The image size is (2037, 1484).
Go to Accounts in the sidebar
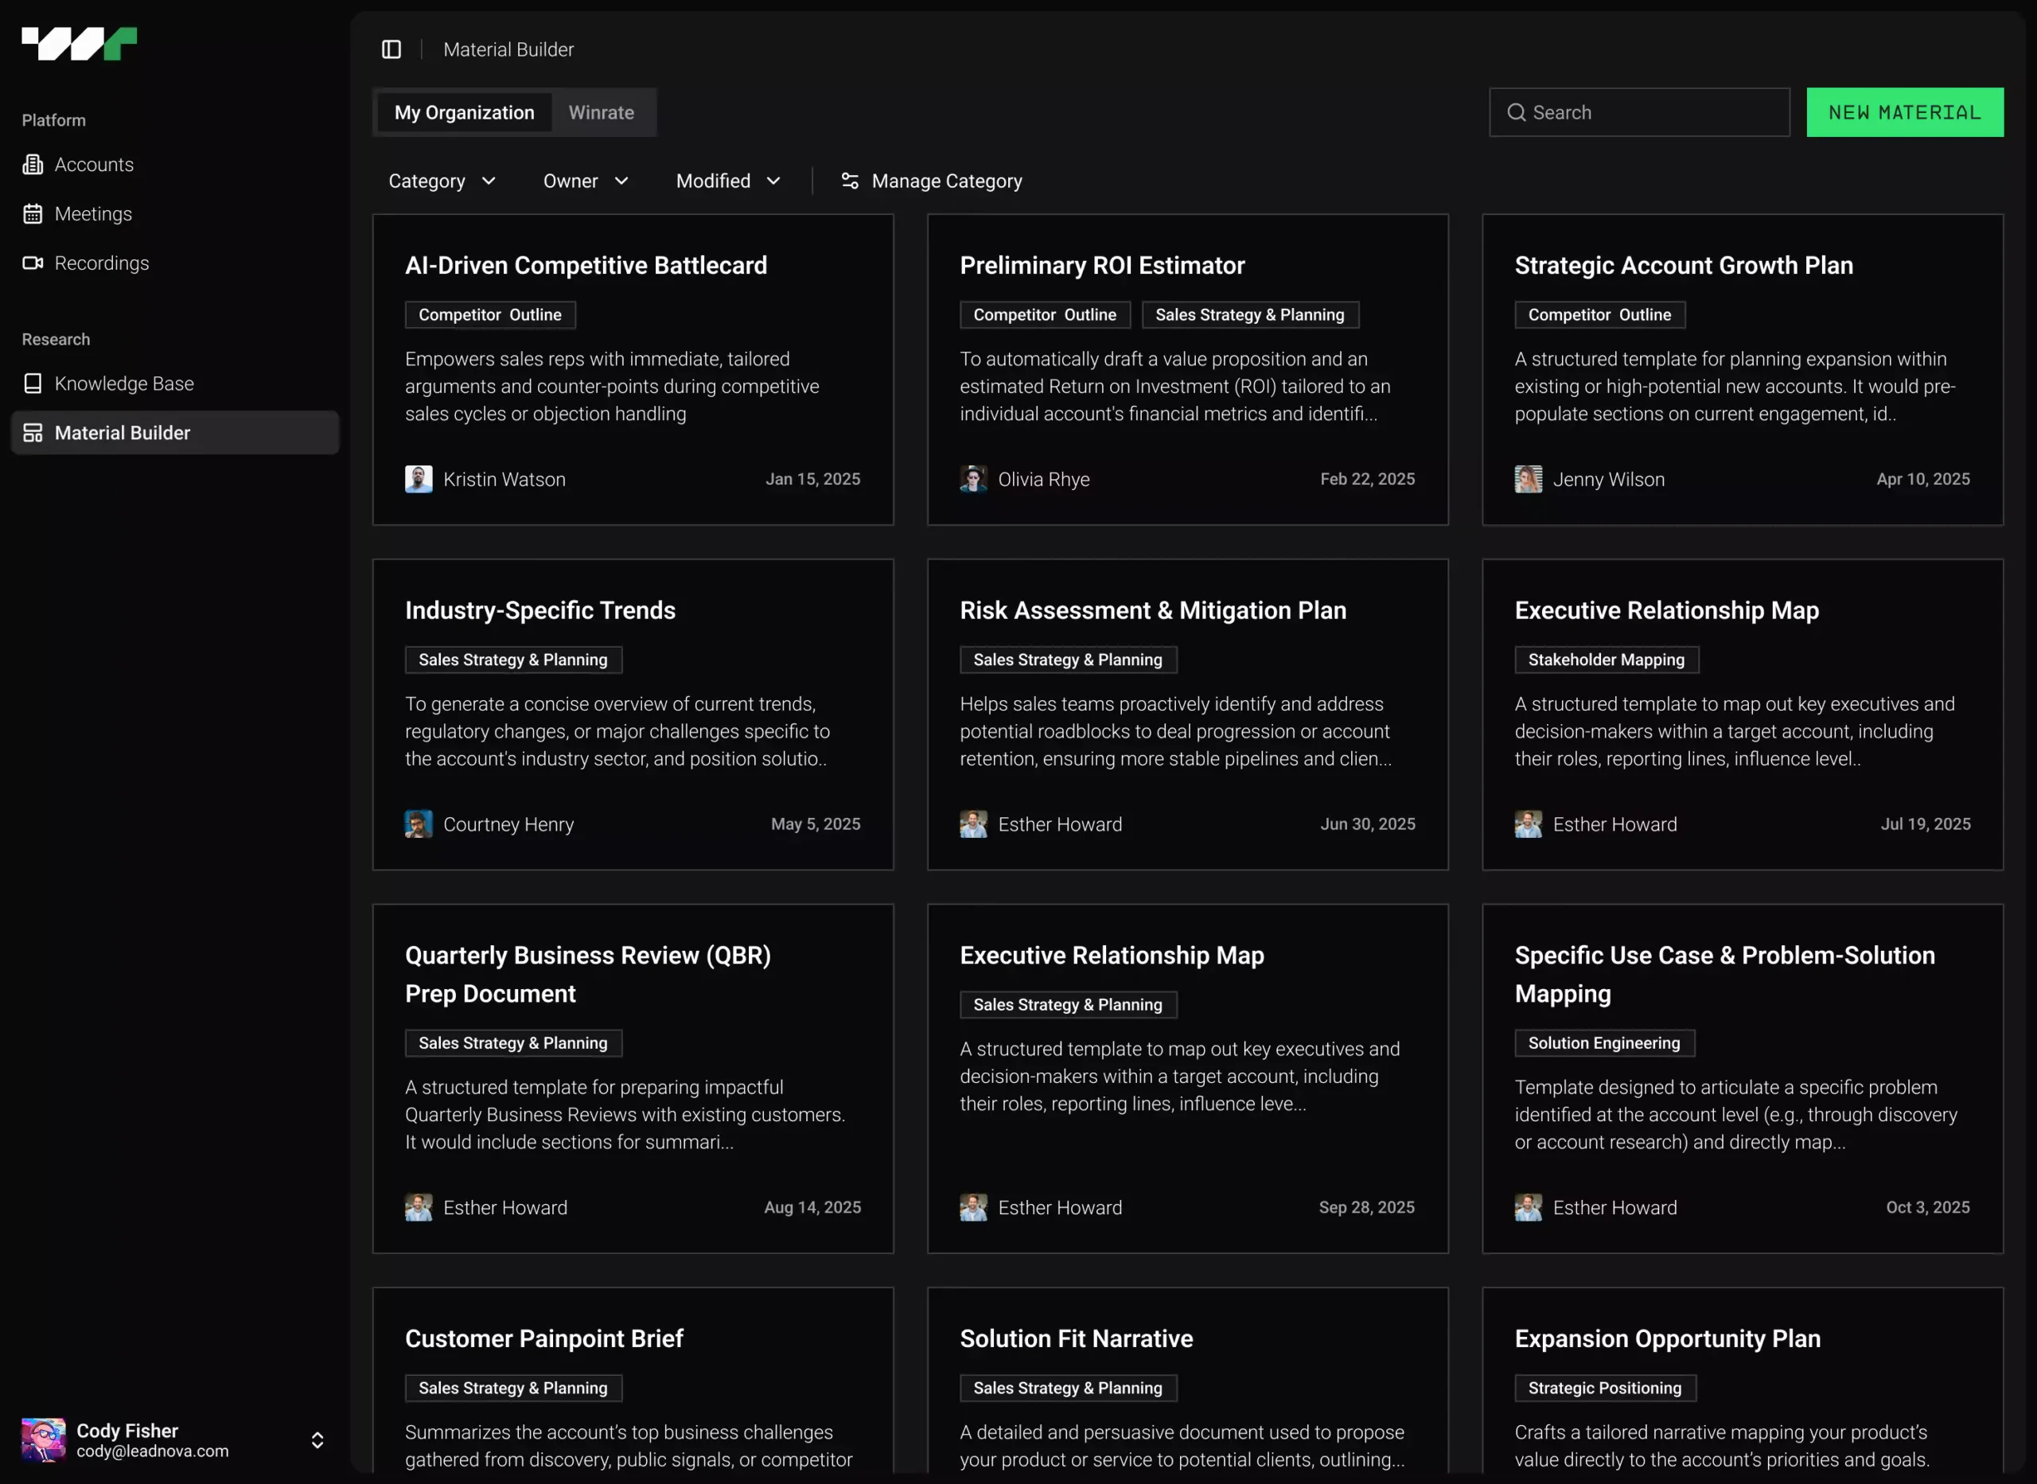pos(175,165)
